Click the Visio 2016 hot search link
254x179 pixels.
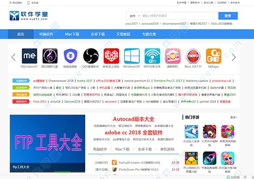tap(222, 23)
